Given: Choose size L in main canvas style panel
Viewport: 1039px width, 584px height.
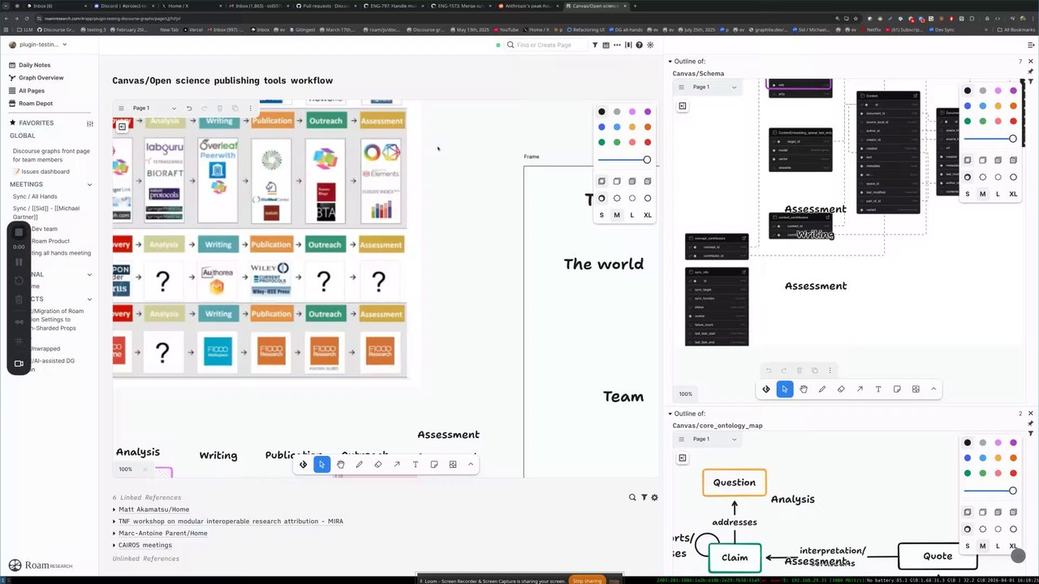Looking at the screenshot, I should click(632, 215).
